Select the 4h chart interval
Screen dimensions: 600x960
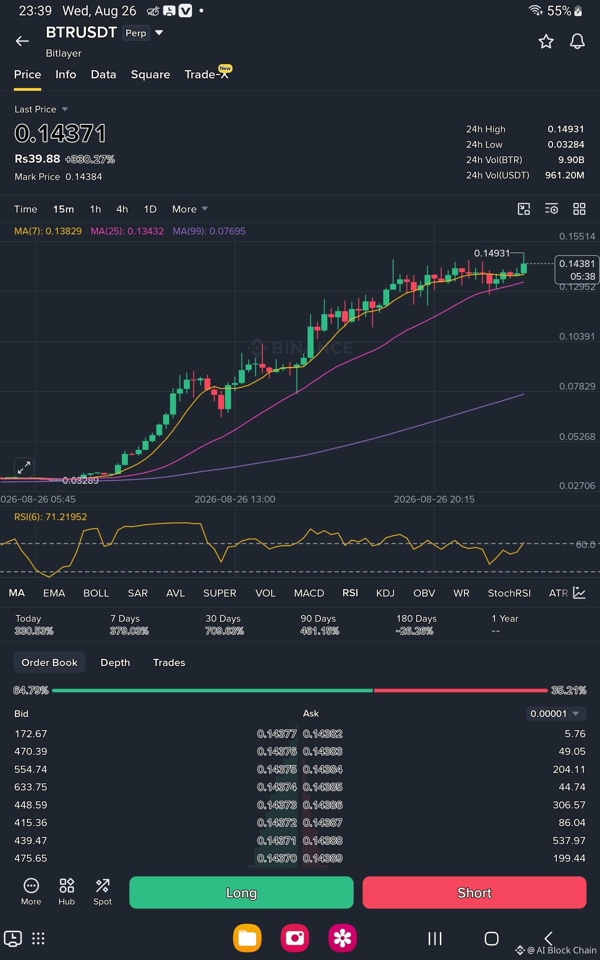(x=122, y=209)
